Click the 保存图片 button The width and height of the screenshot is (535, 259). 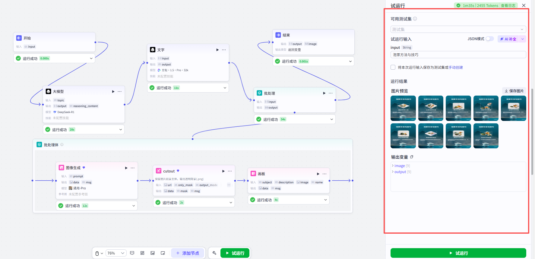click(514, 91)
